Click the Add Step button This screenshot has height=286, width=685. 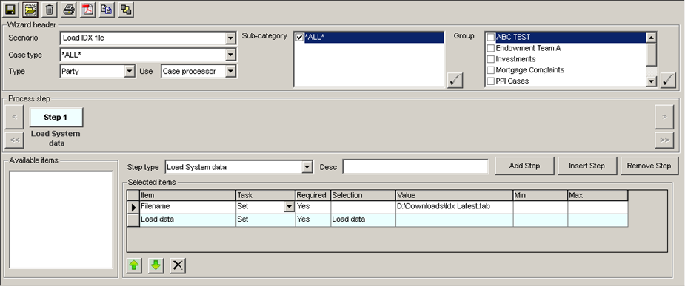tap(524, 166)
